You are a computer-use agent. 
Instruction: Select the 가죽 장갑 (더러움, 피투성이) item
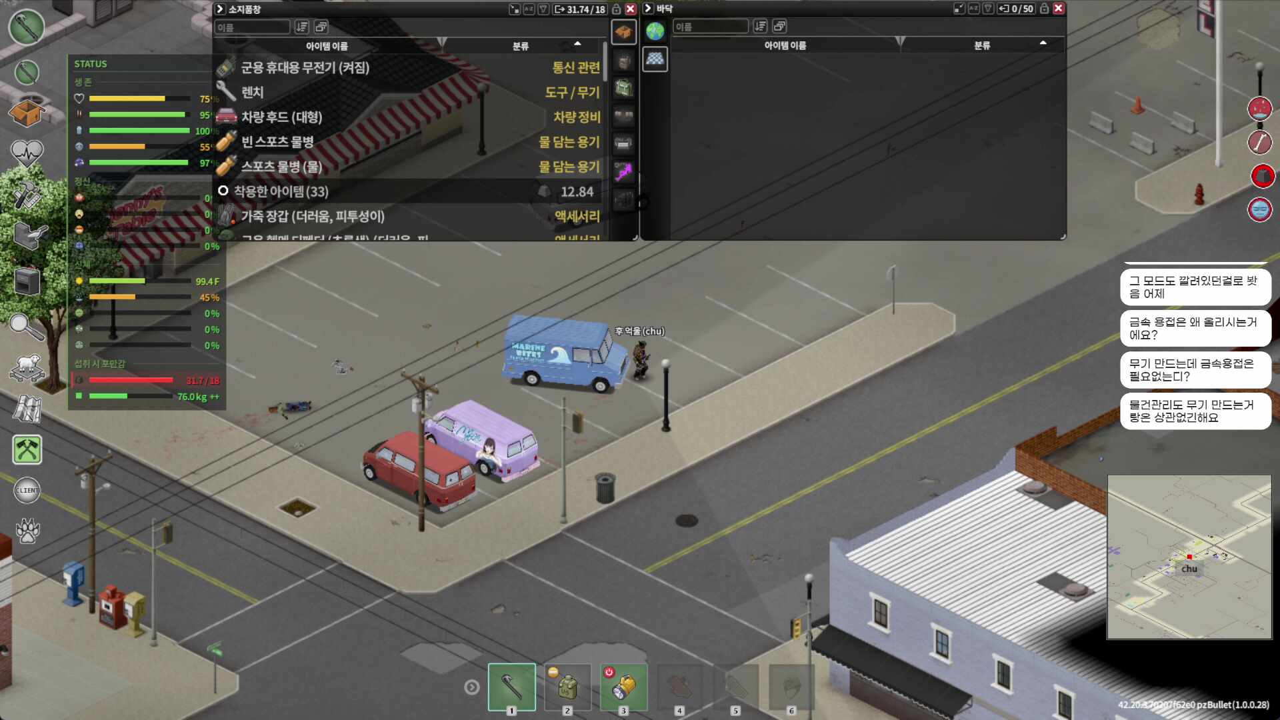[408, 216]
